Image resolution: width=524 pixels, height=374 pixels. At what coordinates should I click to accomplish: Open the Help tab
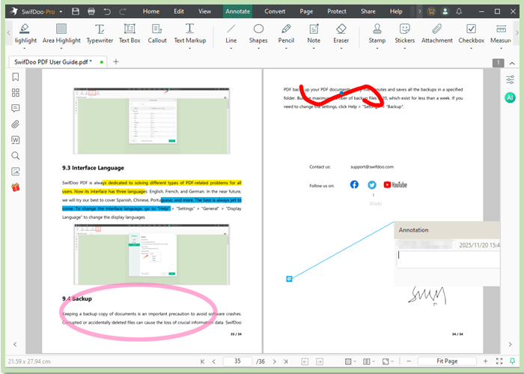point(396,11)
